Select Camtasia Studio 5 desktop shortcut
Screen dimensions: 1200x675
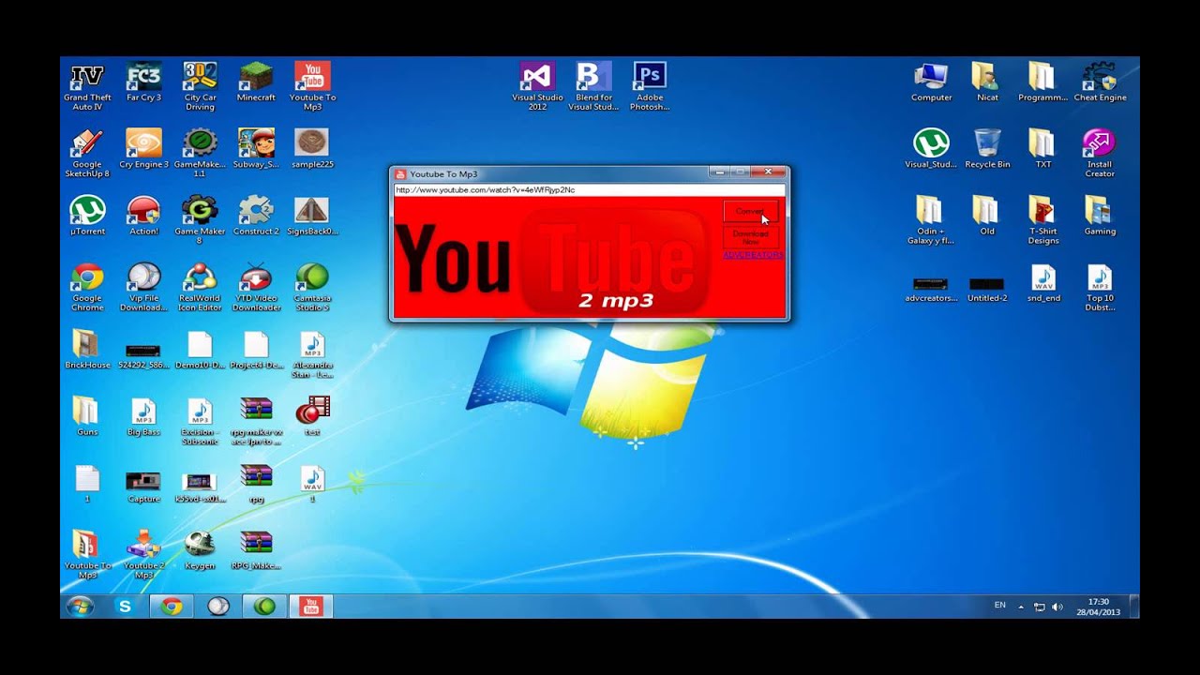point(312,286)
